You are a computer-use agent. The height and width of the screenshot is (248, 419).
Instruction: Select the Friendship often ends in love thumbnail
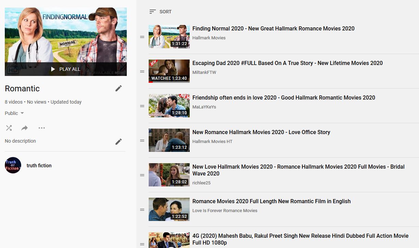tap(169, 106)
